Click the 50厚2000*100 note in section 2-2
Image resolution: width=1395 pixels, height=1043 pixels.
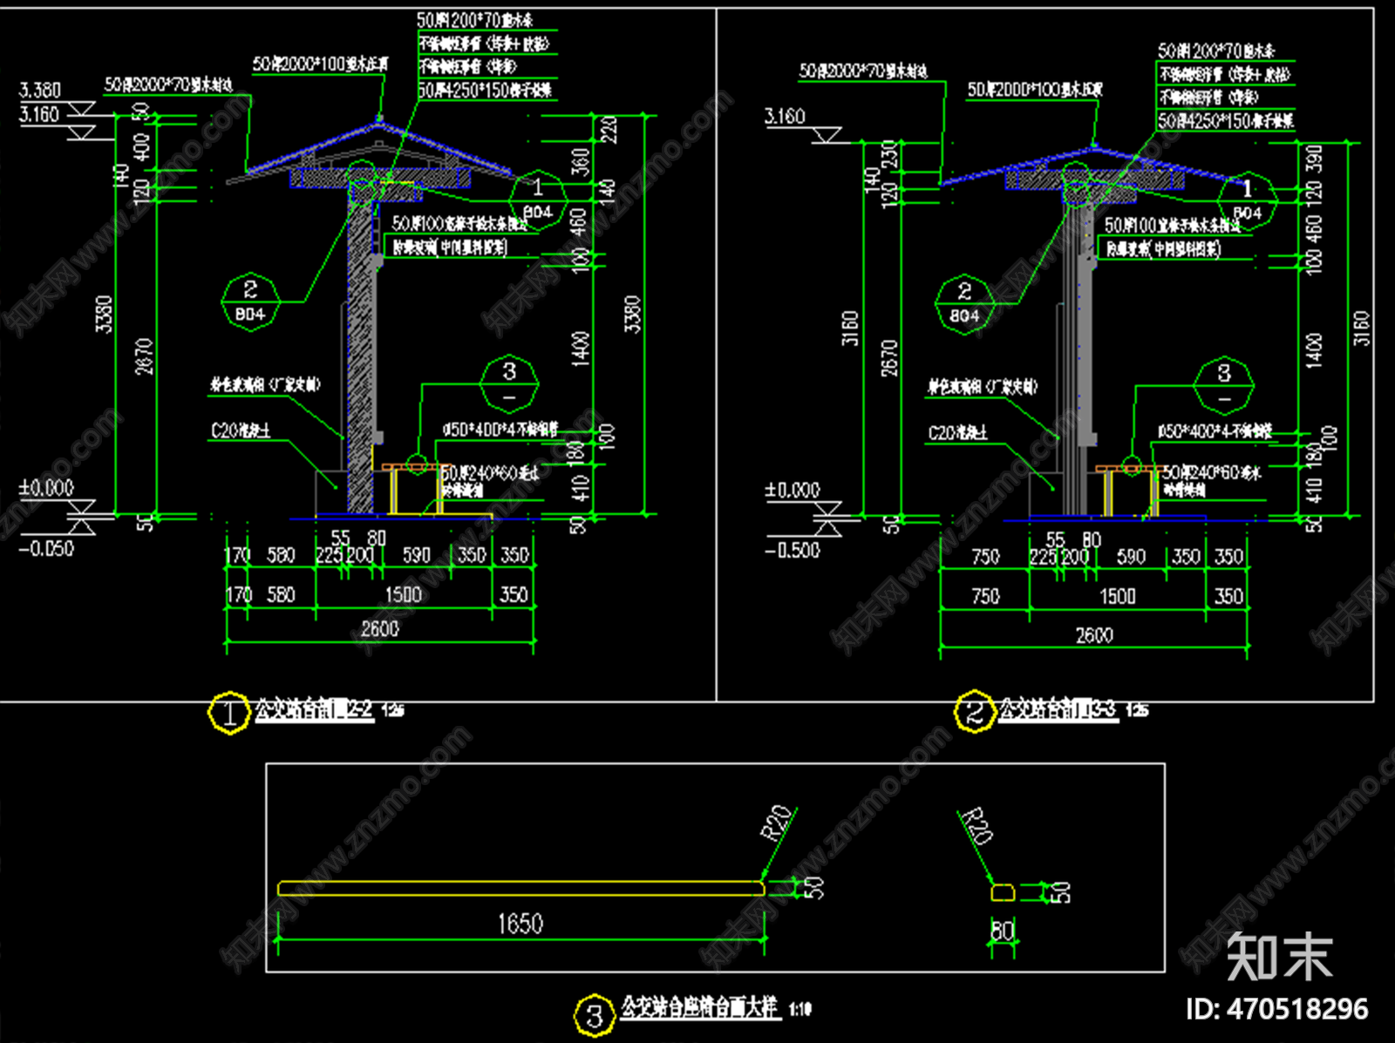(x=321, y=64)
